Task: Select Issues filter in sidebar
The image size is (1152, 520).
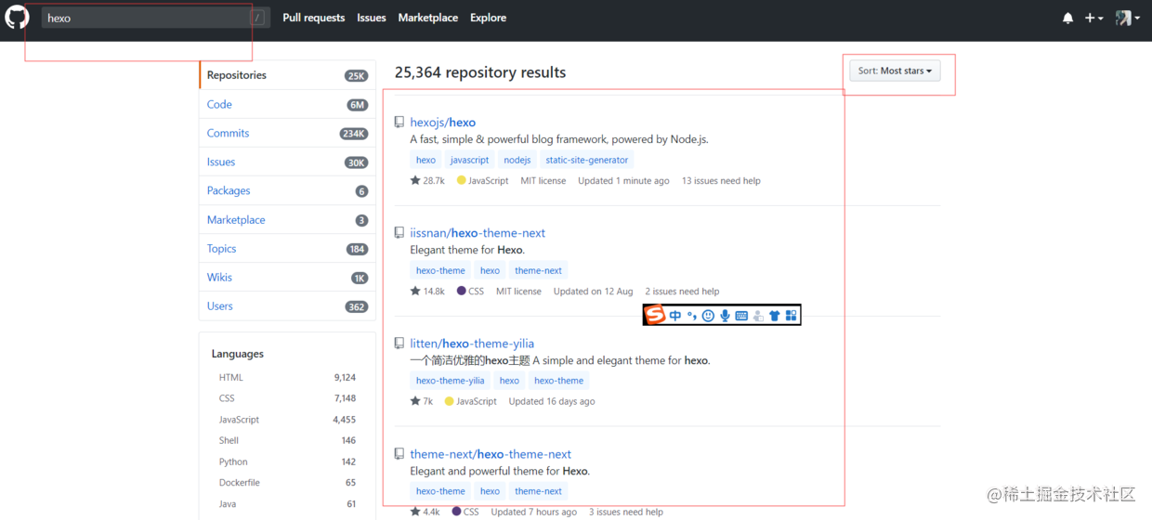Action: 287,162
